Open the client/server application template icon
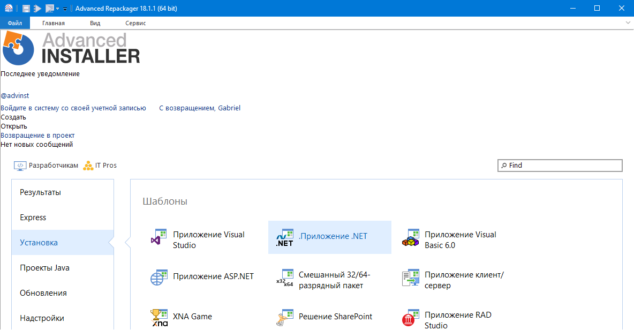 410,277
